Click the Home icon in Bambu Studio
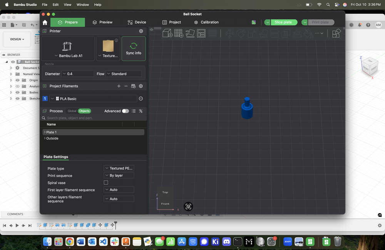 45,22
